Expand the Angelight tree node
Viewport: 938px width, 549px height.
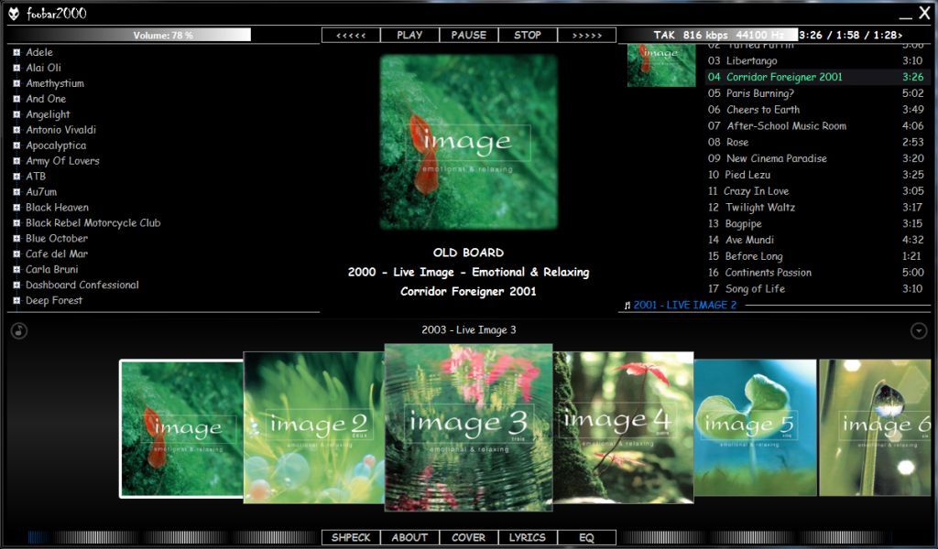[16, 114]
